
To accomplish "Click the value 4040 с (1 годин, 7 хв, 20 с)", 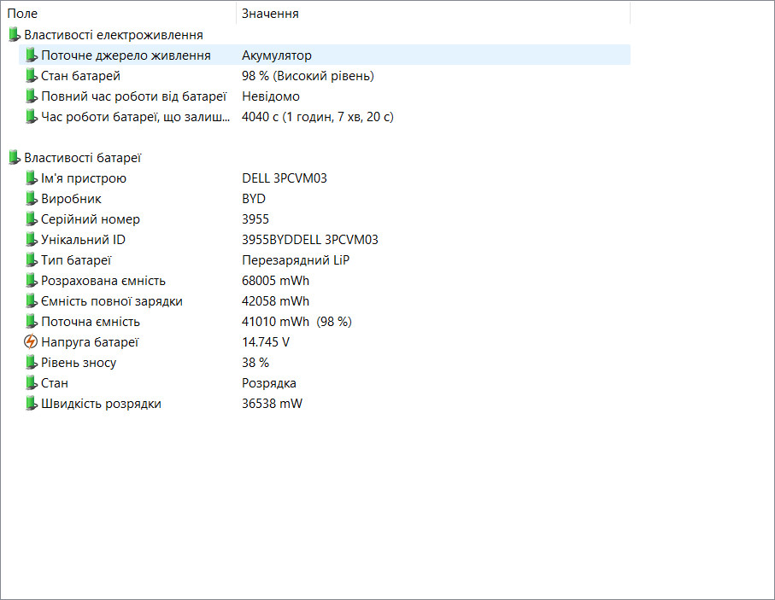I will [x=317, y=117].
